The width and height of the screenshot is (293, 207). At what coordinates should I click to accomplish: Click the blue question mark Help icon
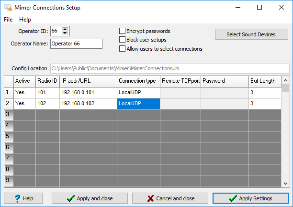click(x=17, y=198)
